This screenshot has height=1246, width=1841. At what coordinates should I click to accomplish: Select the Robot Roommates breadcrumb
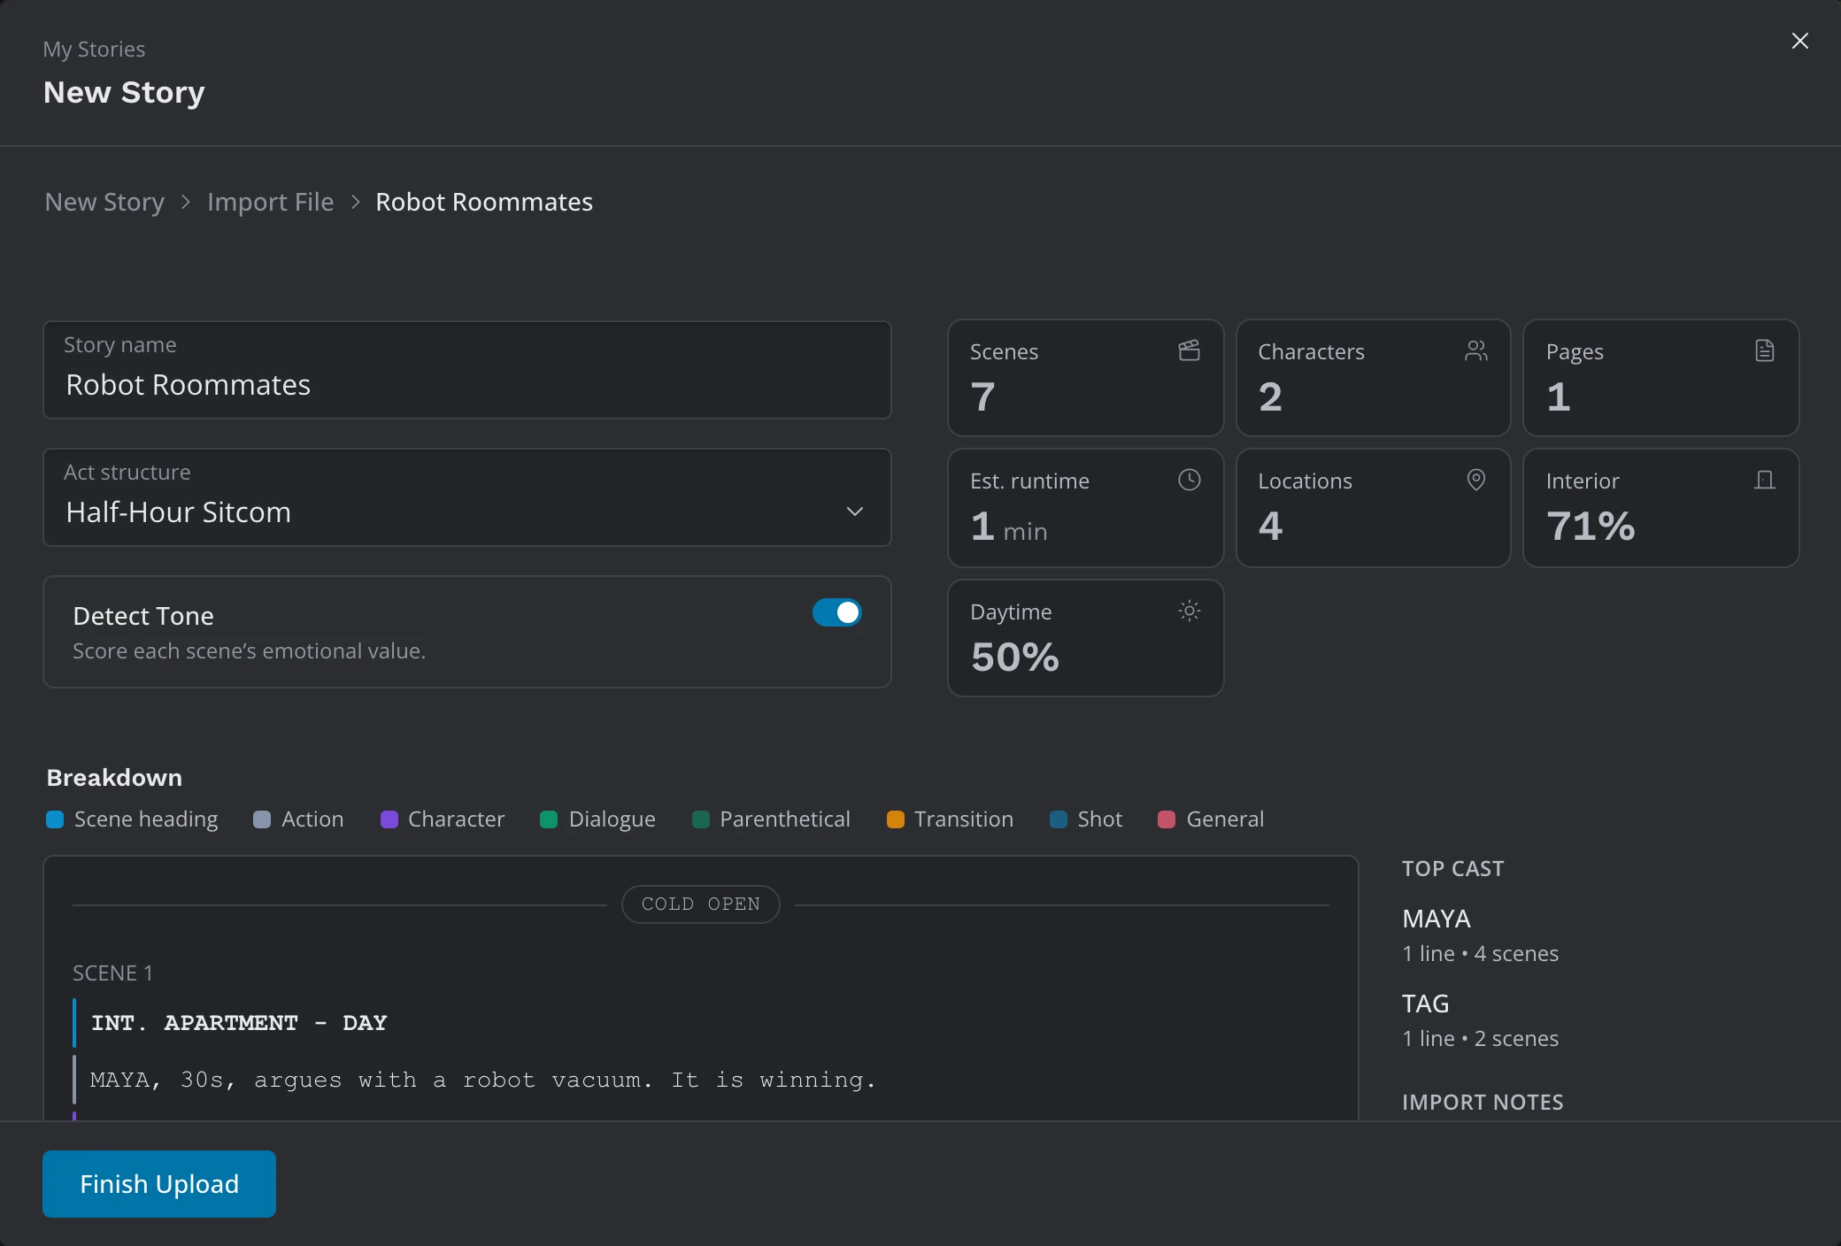[x=484, y=202]
